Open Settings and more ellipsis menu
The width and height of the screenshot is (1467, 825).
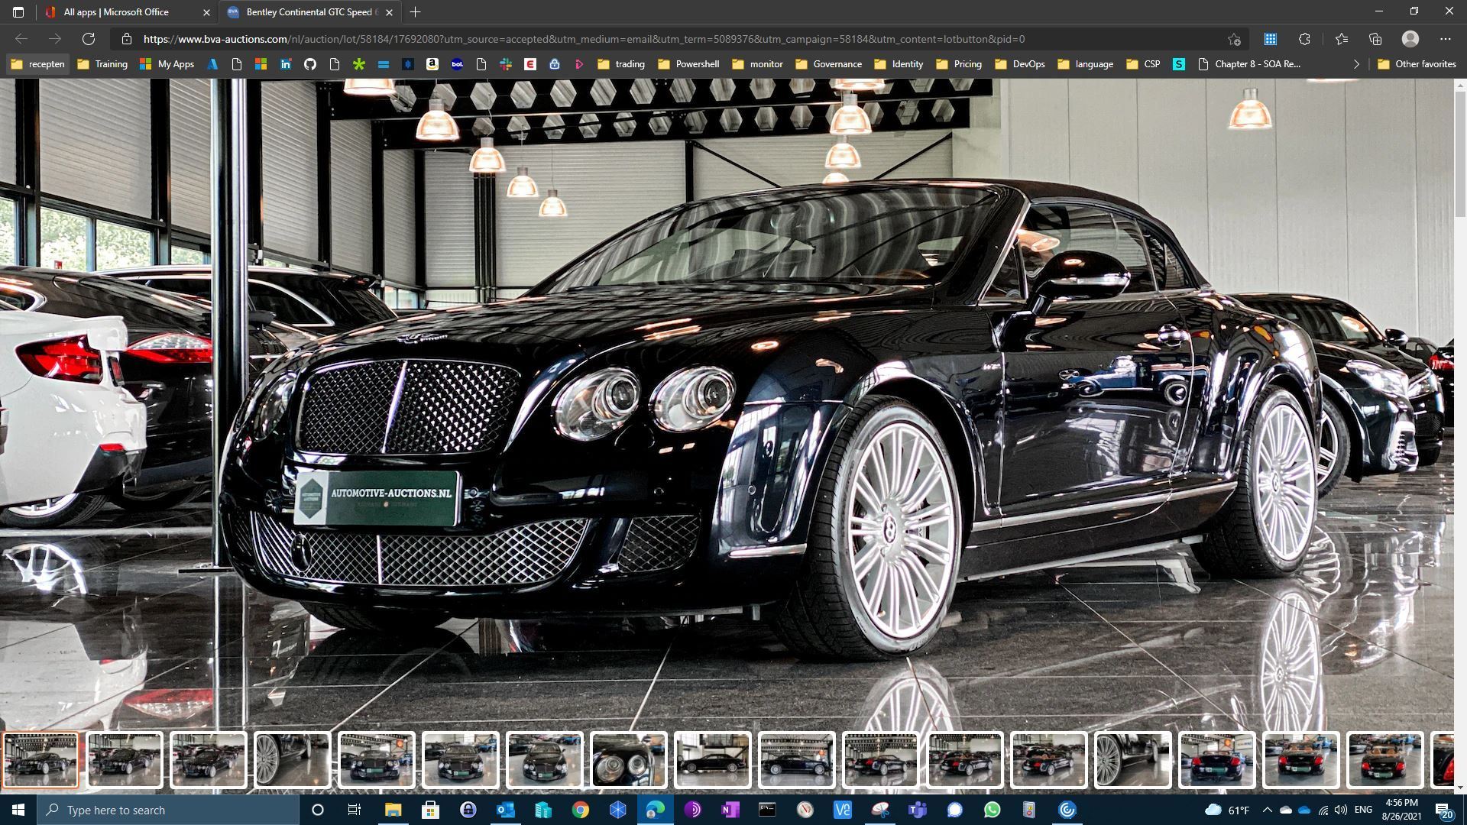[x=1445, y=39]
